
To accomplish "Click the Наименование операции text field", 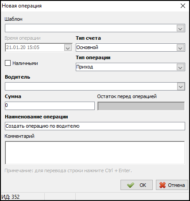I will (95, 126).
